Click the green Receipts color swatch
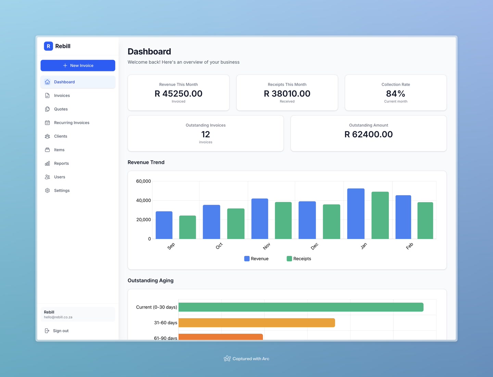The width and height of the screenshot is (493, 377). pos(289,259)
